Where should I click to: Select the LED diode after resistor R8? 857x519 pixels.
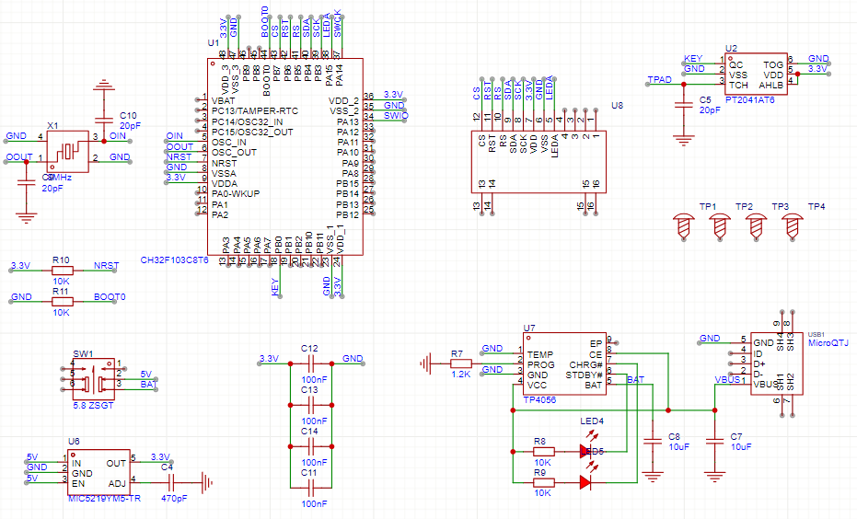585,451
